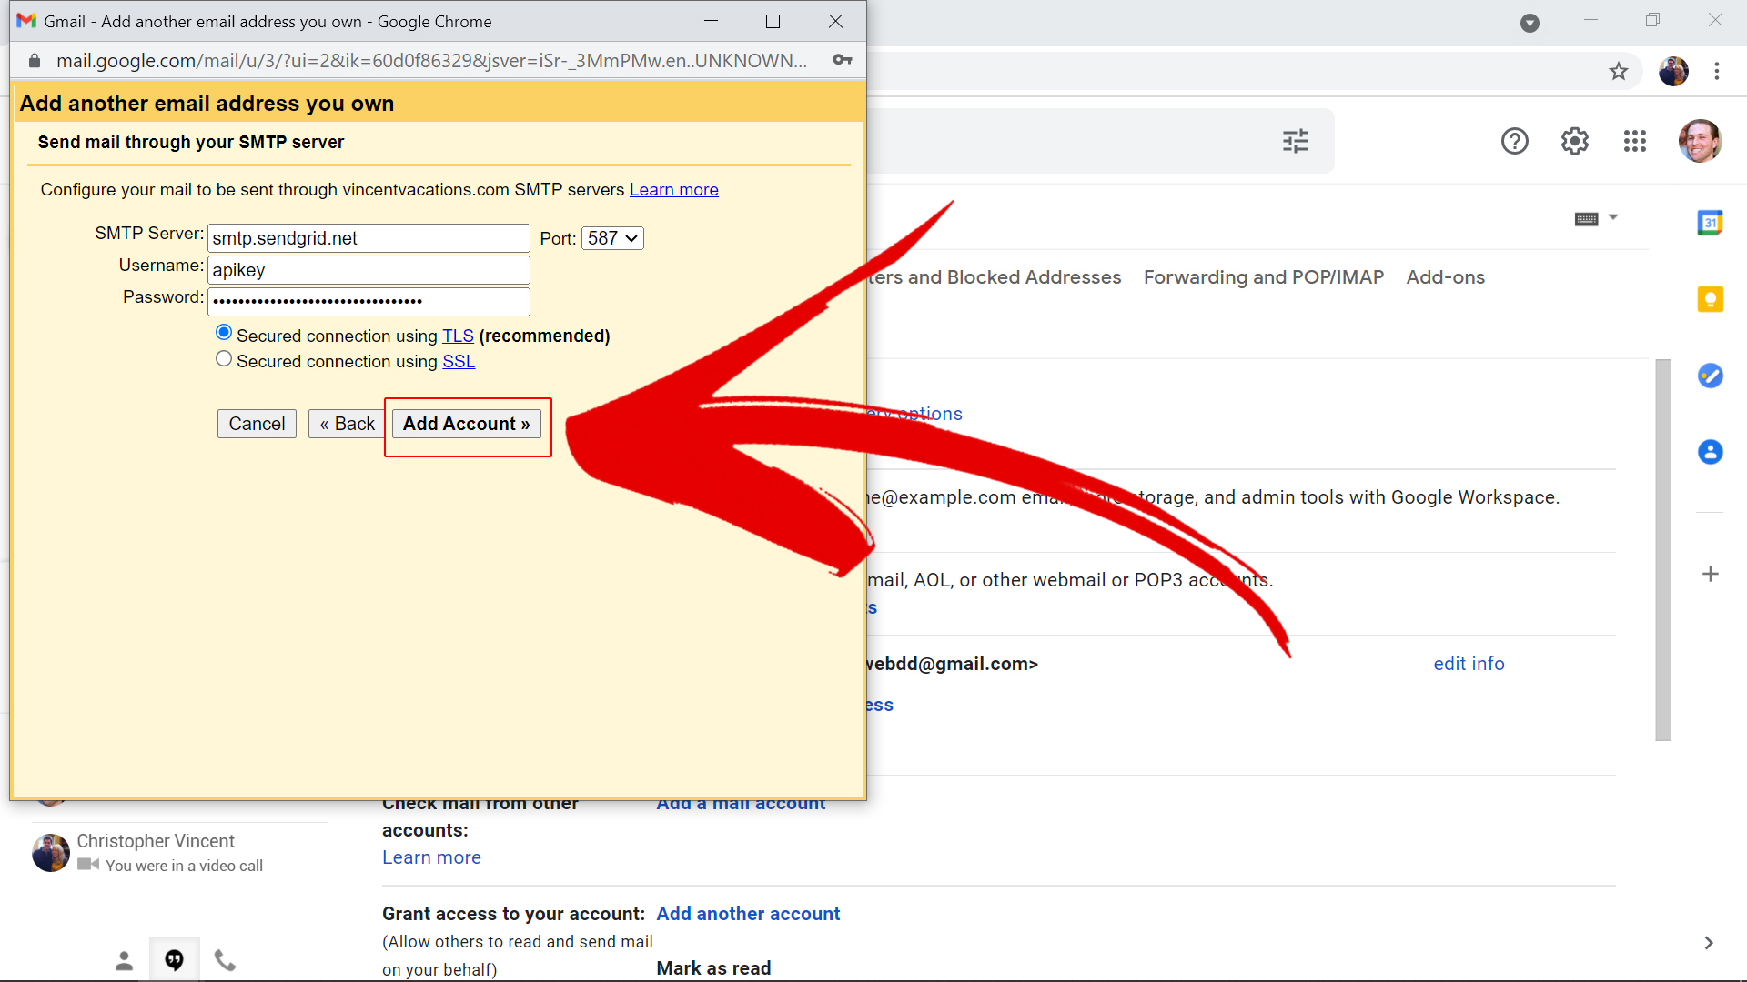1747x982 pixels.
Task: Open Gmail Settings gear icon
Action: (x=1574, y=141)
